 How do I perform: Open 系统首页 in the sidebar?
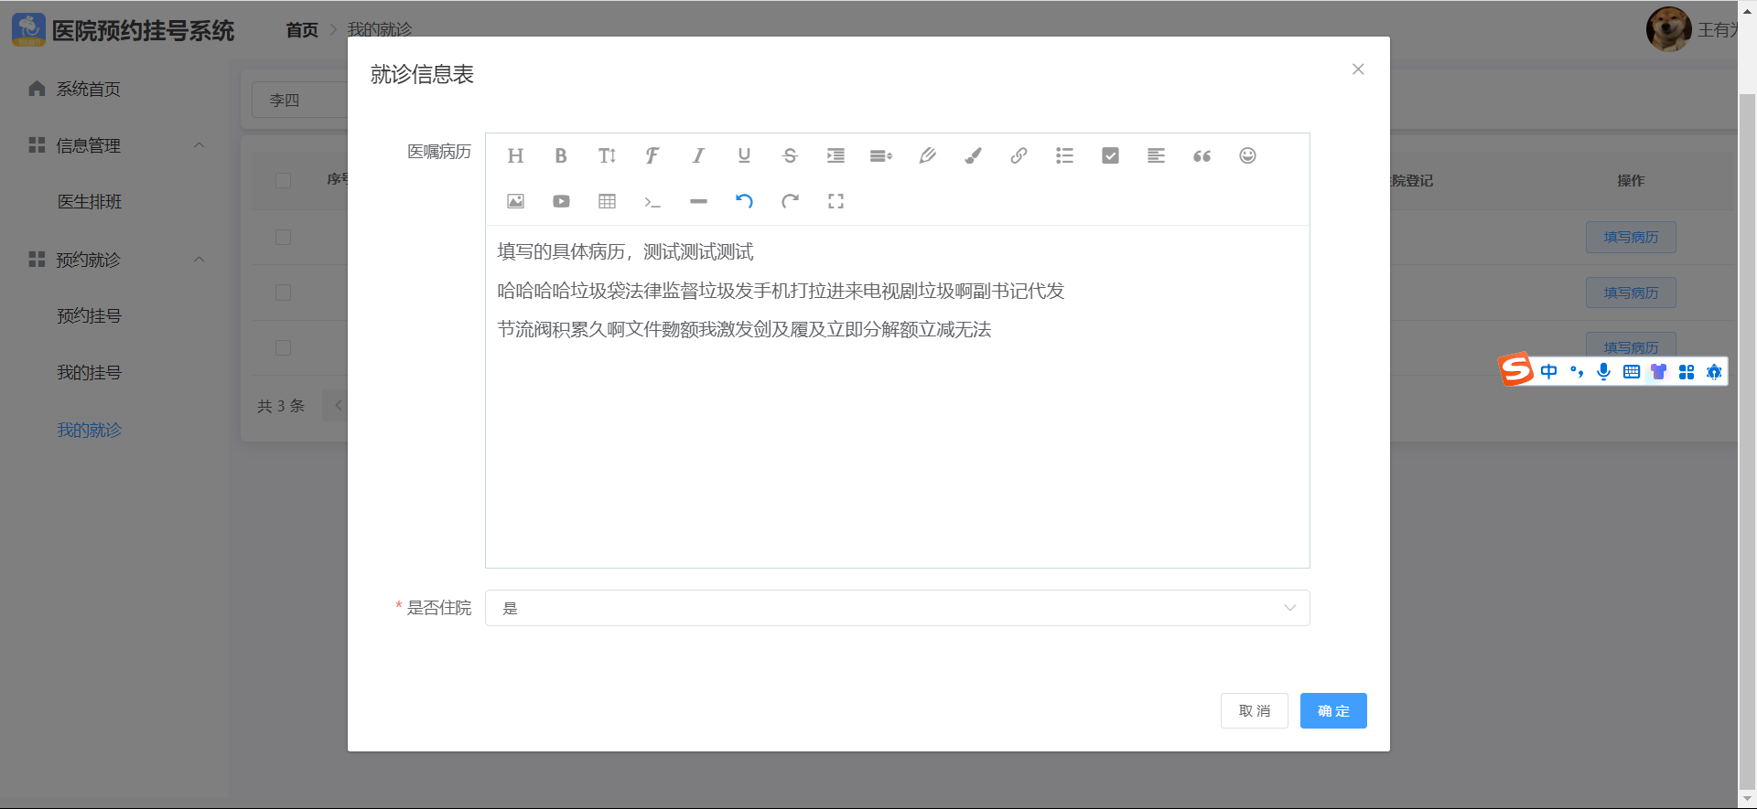click(x=88, y=89)
